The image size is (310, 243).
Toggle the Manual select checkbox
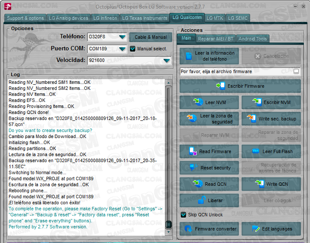[133, 49]
